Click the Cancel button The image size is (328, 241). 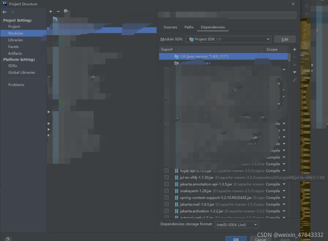261,239
